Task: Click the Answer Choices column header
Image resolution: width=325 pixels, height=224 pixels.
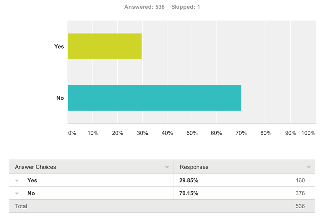Action: click(x=35, y=167)
